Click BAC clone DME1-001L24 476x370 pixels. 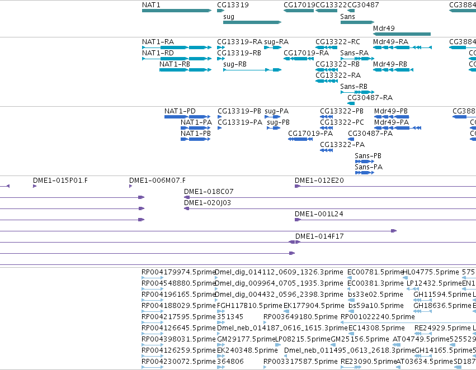(x=385, y=220)
